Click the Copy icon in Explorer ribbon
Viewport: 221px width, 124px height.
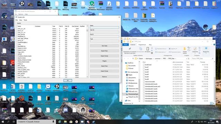141,49
